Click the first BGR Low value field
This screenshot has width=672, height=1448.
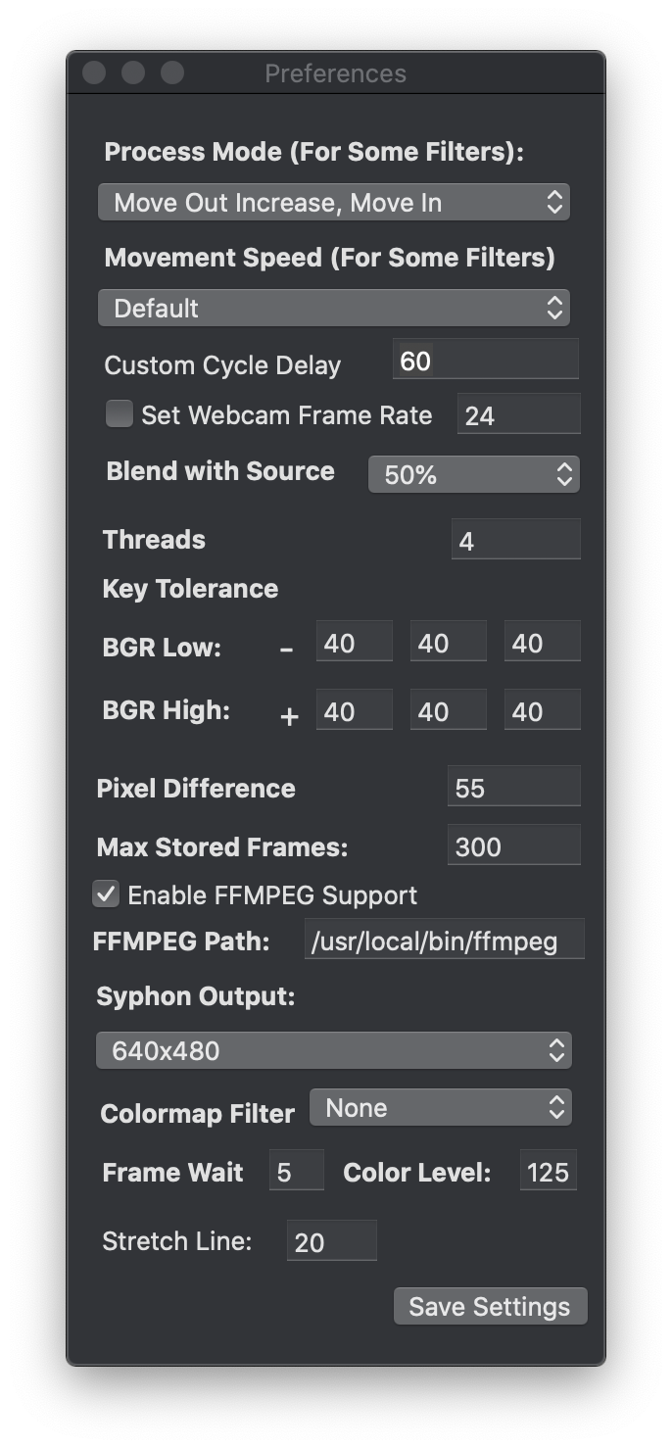click(354, 643)
